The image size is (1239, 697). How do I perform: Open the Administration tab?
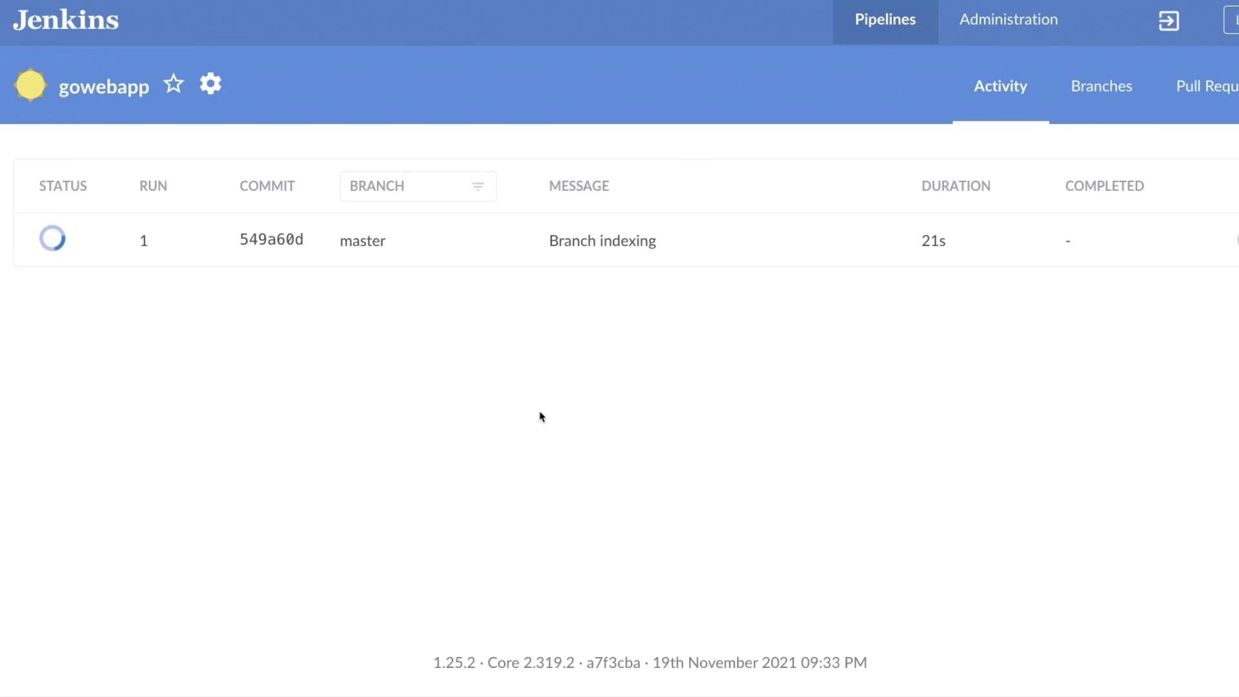pyautogui.click(x=1008, y=20)
